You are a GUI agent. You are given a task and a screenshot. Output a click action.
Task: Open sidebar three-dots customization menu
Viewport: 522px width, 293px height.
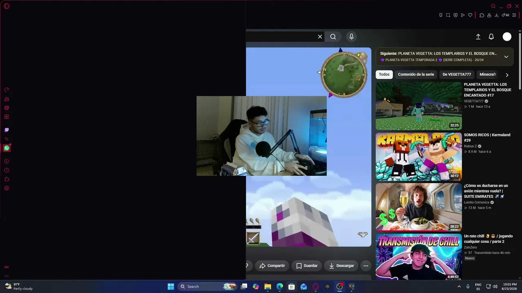[7, 276]
